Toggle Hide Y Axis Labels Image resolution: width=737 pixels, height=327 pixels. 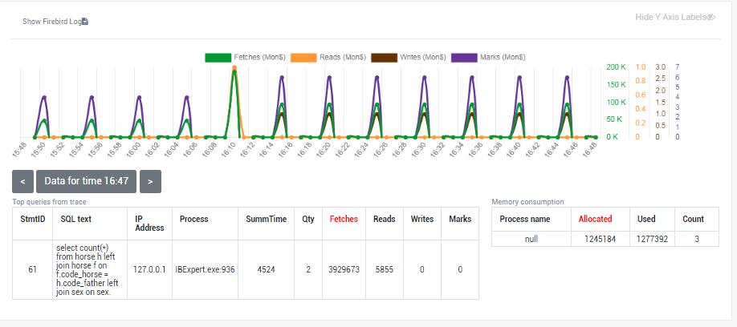coord(675,17)
